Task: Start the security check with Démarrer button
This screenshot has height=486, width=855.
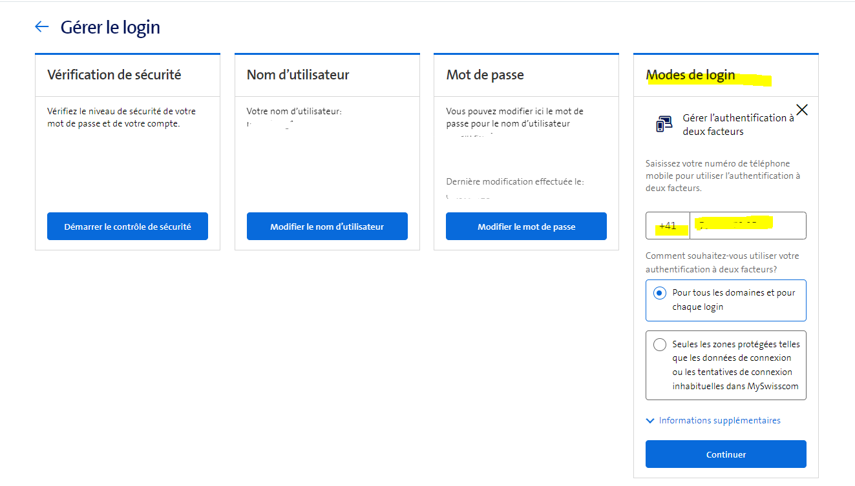Action: pos(127,227)
